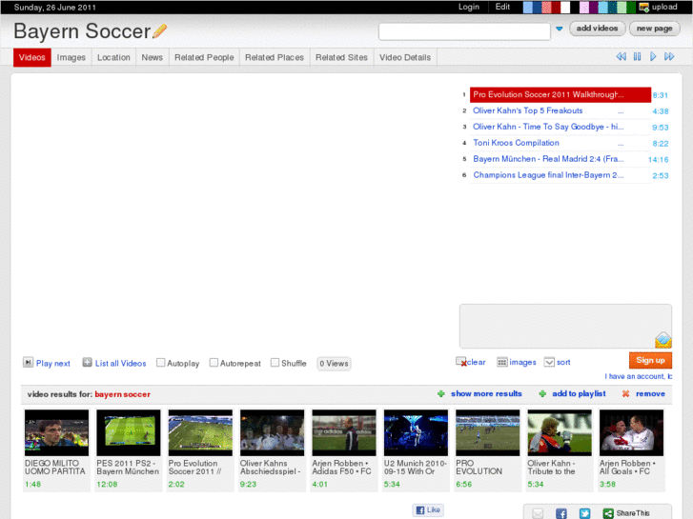The width and height of the screenshot is (693, 519).
Task: Enable the Autorepeat checkbox
Action: (214, 363)
